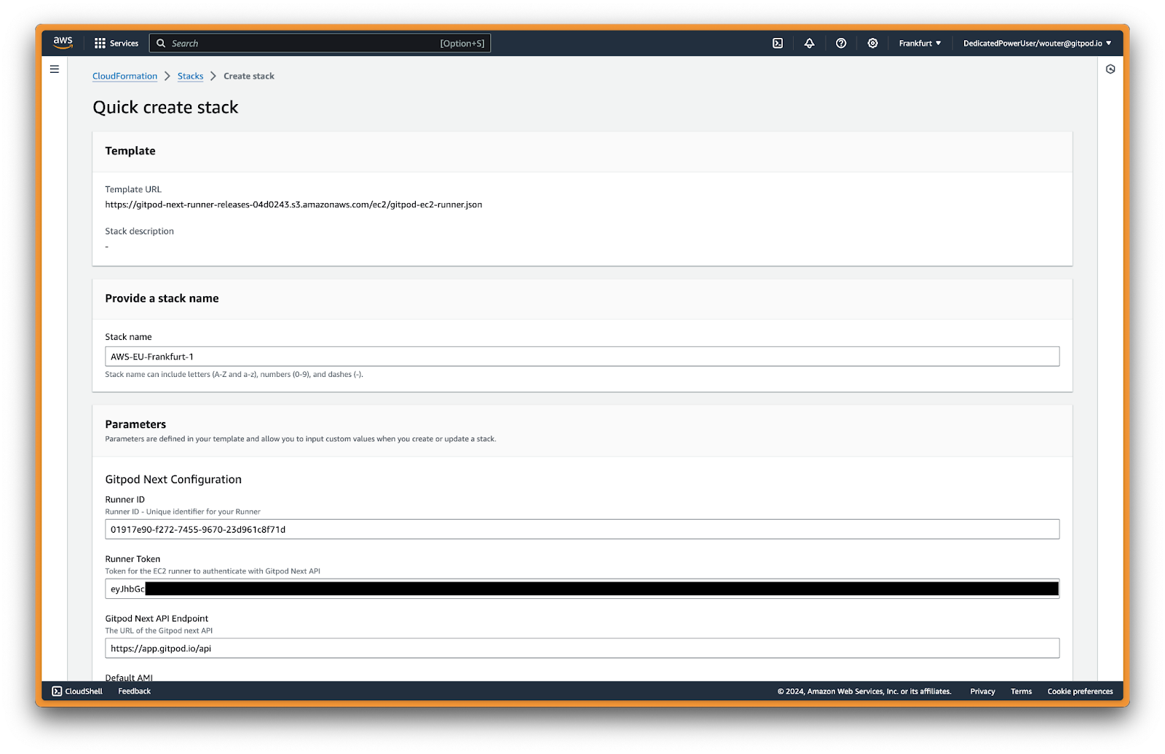Go to CloudFormation breadcrumb link

[125, 76]
